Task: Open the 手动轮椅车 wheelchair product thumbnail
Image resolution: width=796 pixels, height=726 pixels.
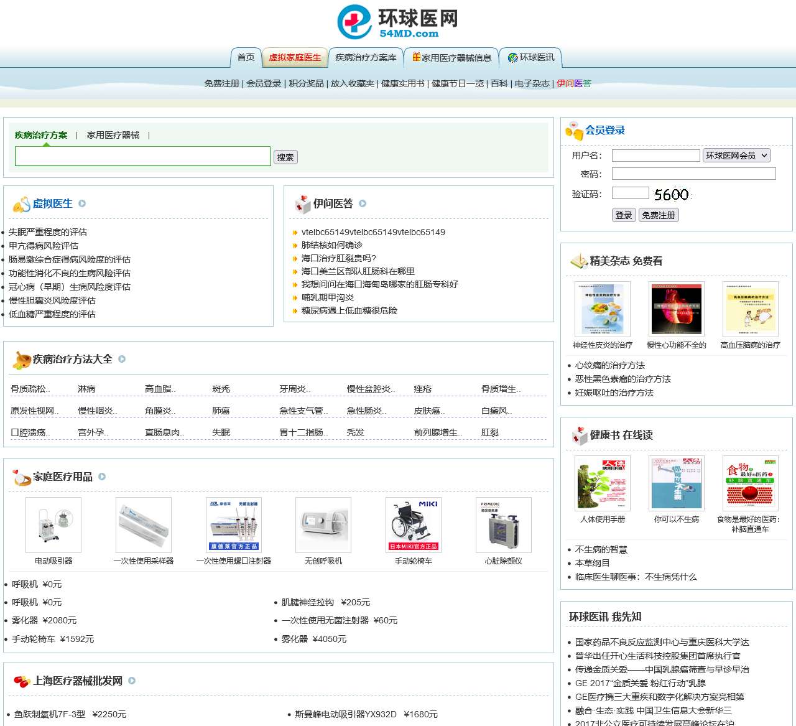Action: coord(414,525)
